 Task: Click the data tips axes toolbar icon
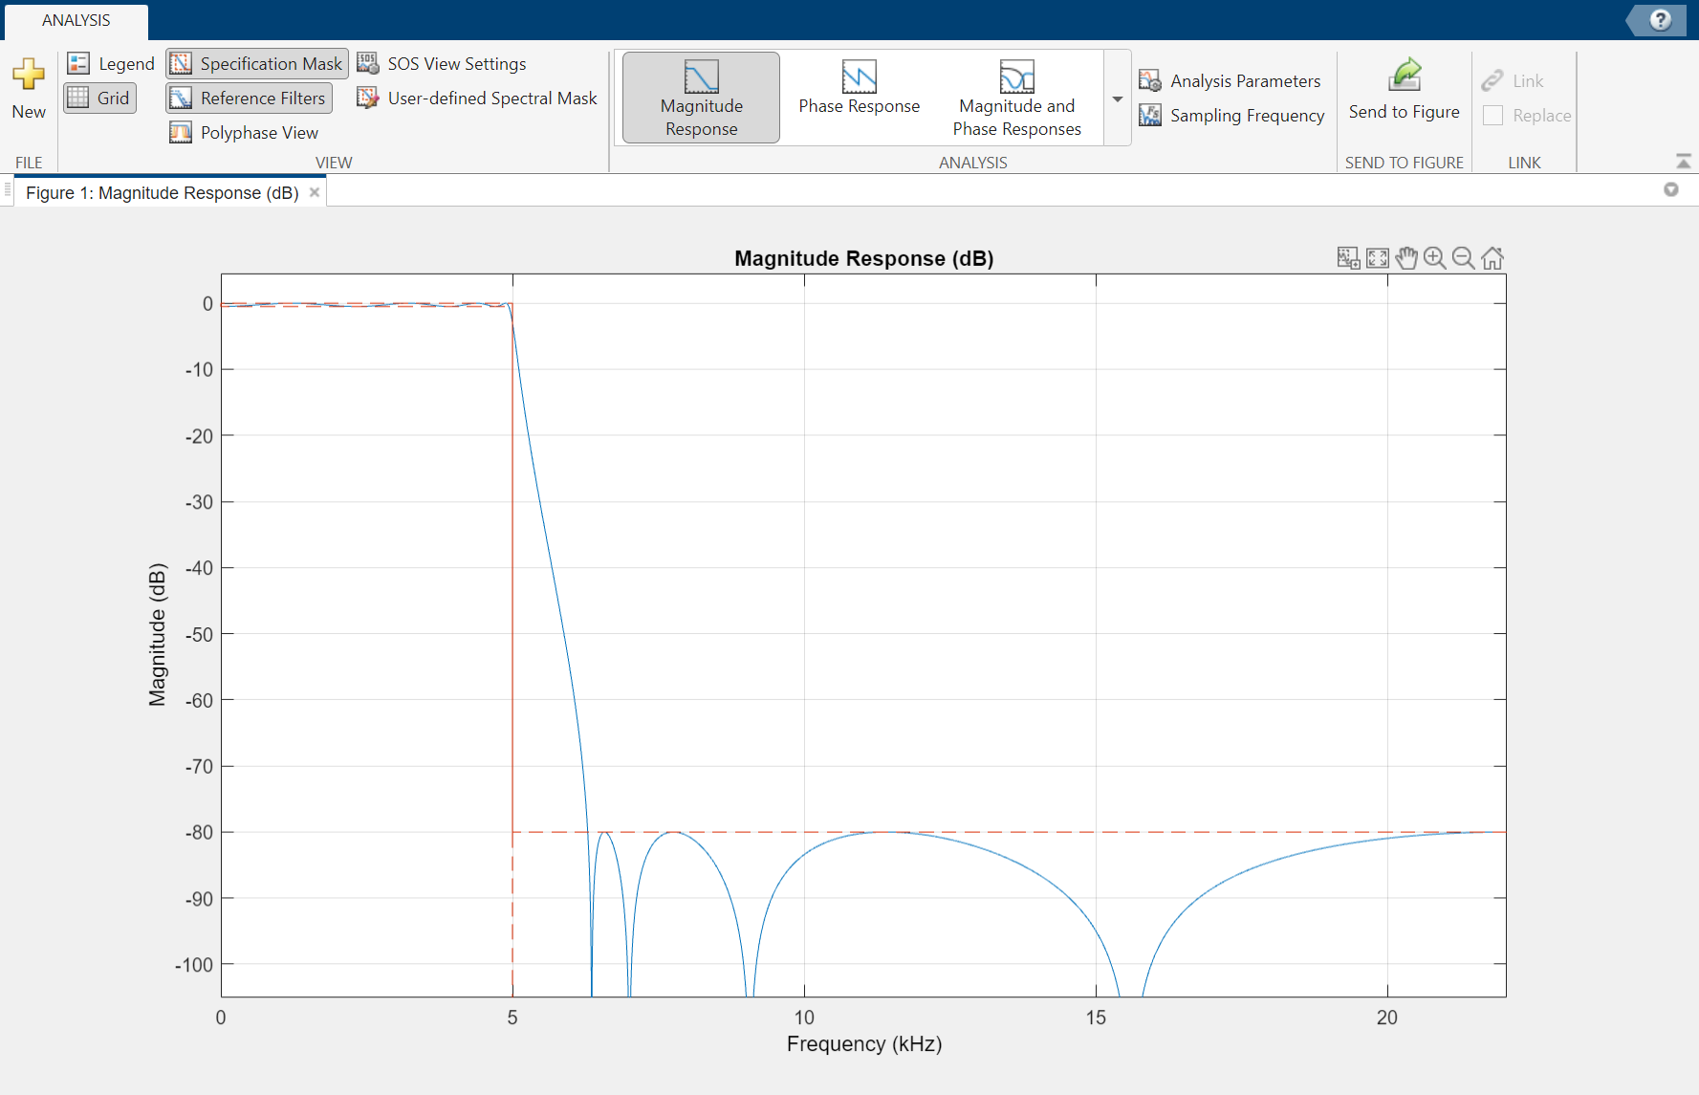pyautogui.click(x=1348, y=258)
